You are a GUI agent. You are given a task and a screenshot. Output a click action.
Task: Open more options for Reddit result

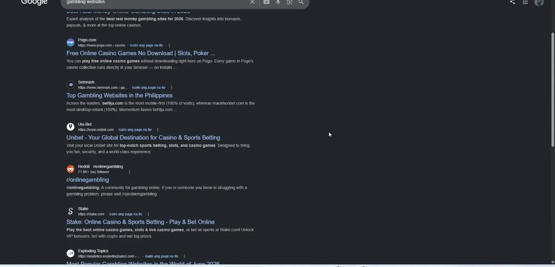pos(129,172)
